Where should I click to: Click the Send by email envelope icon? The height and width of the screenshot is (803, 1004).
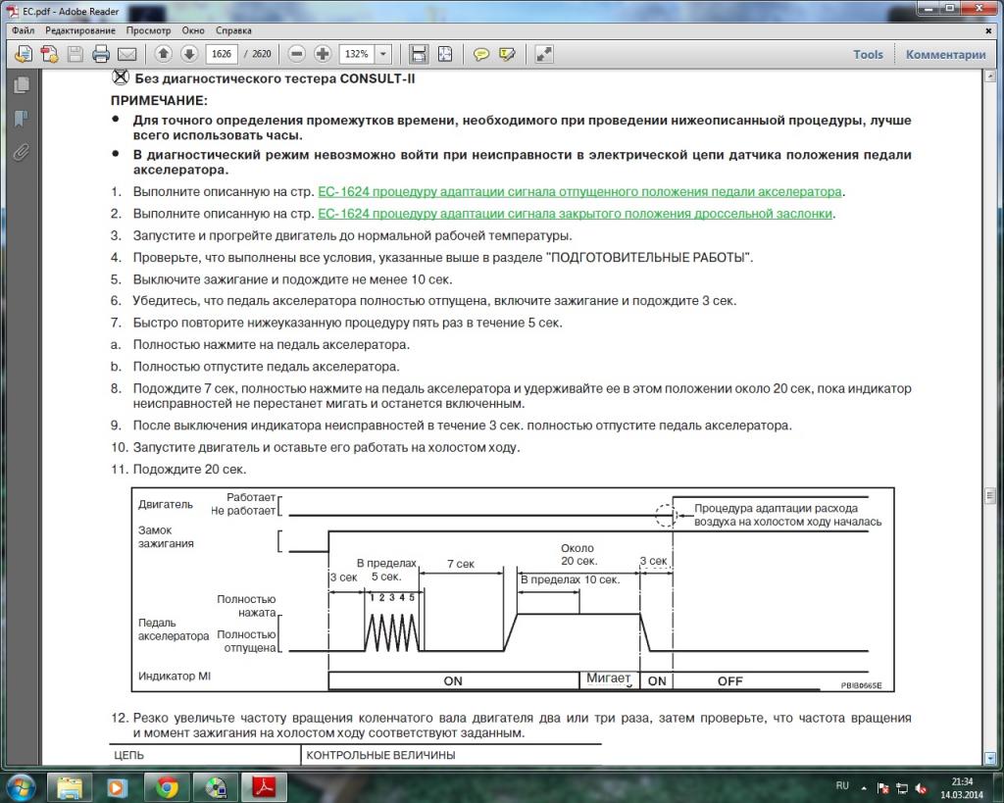pos(126,54)
